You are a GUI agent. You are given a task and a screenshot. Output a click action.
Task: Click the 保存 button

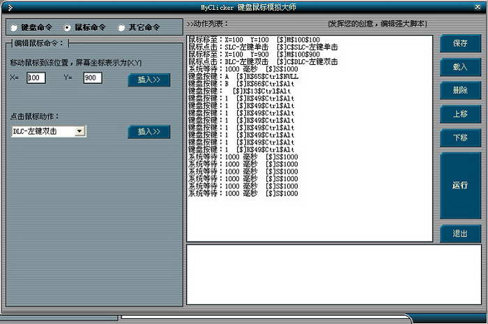click(x=460, y=43)
